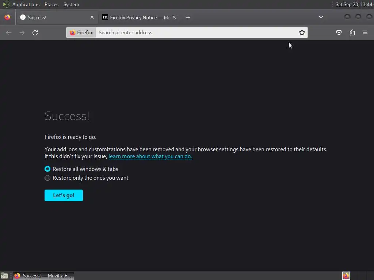Click the clock showing Sat Sep 23, 13:44

point(354,4)
